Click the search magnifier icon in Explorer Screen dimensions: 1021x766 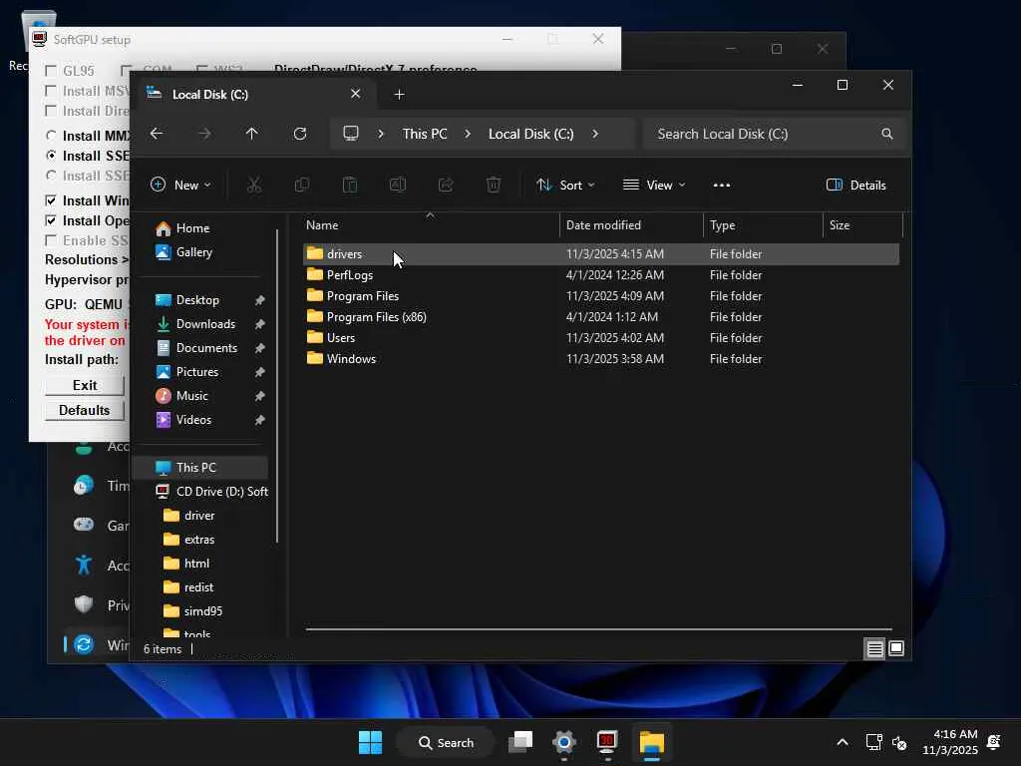tap(886, 134)
